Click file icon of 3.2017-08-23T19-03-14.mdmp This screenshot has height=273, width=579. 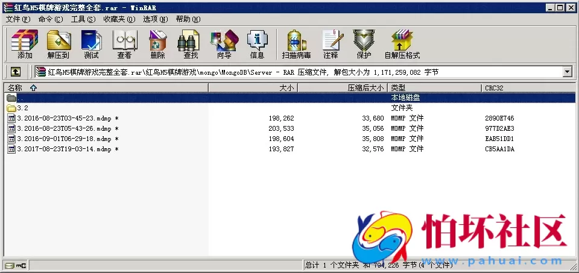[x=12, y=149]
